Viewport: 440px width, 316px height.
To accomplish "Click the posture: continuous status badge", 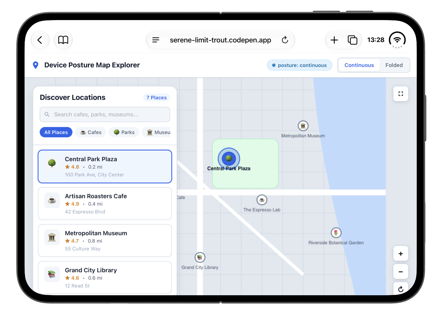I will tap(299, 65).
